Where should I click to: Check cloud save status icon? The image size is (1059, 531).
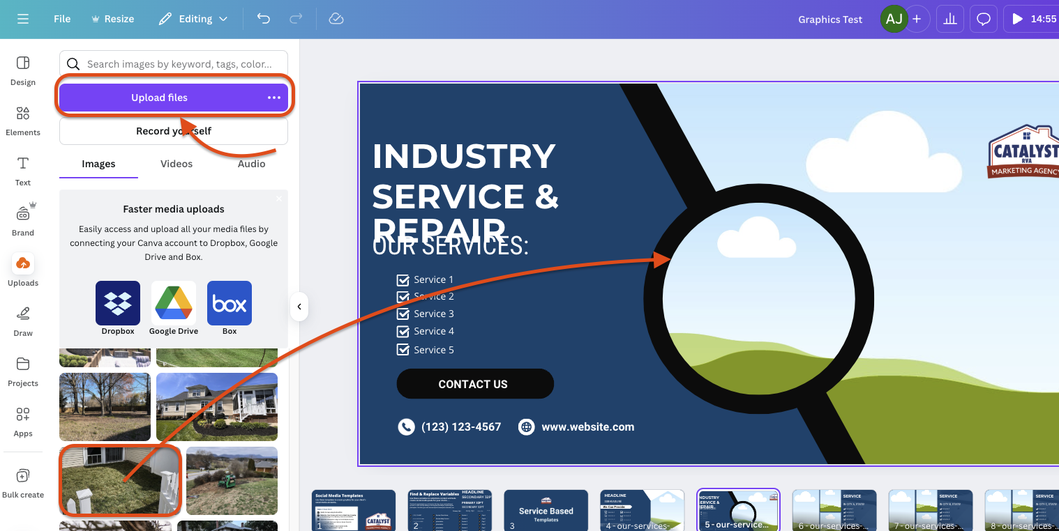pos(336,19)
